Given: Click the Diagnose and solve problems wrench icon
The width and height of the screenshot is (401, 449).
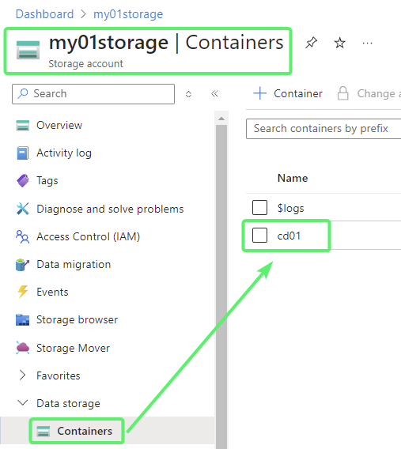Looking at the screenshot, I should [x=23, y=209].
